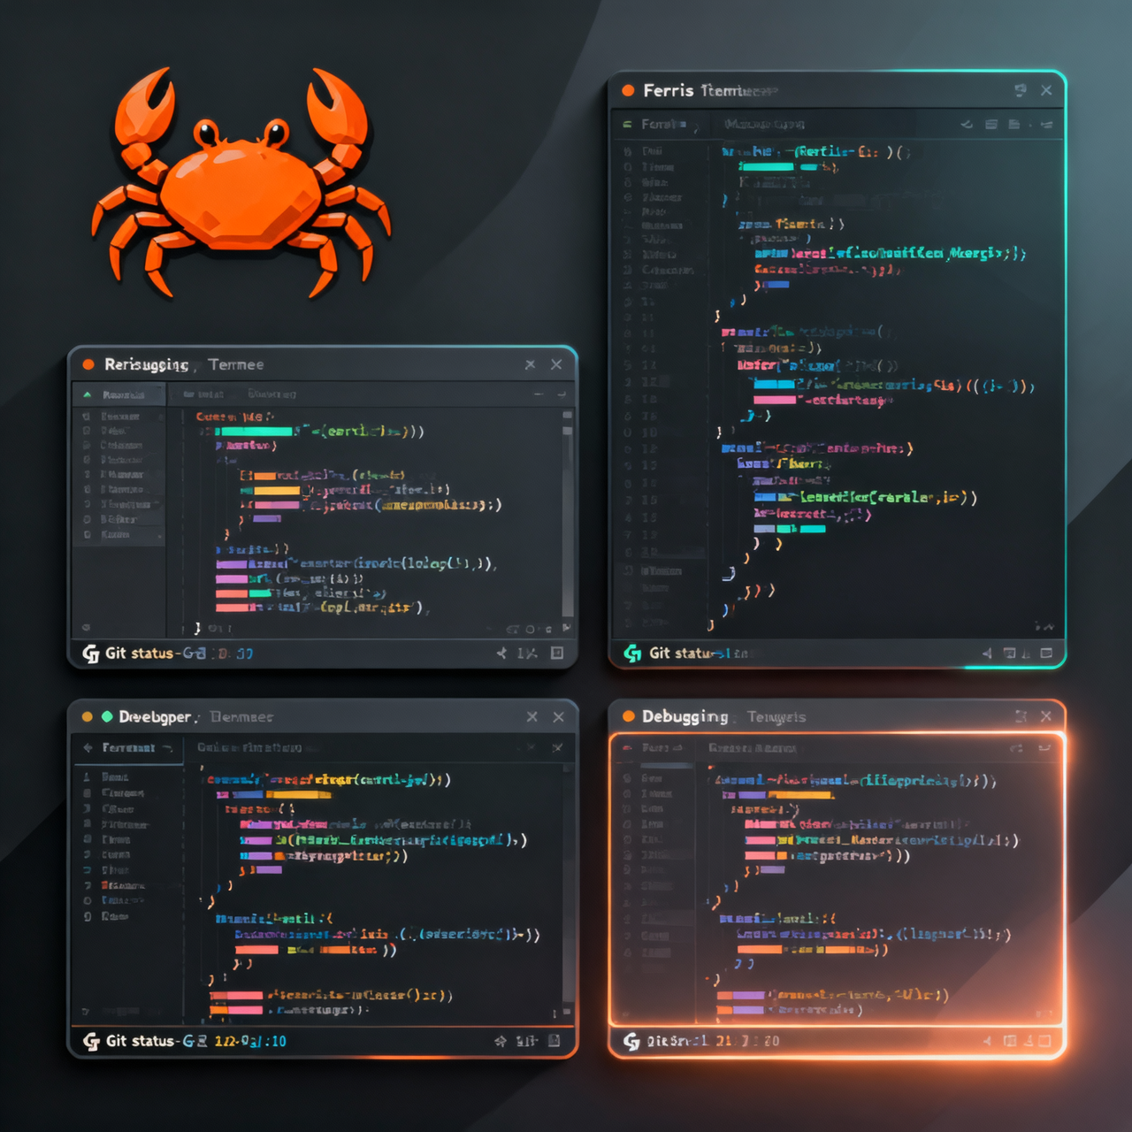Click the orange dot in the Debugging window title bar

coord(629,716)
